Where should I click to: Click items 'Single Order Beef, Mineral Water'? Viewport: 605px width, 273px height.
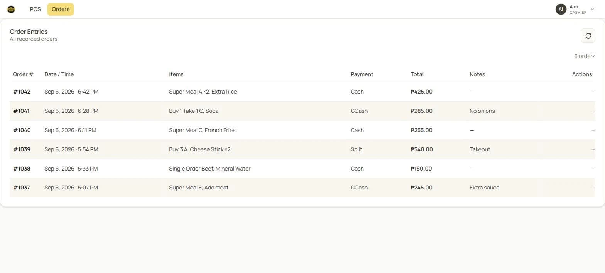point(210,169)
